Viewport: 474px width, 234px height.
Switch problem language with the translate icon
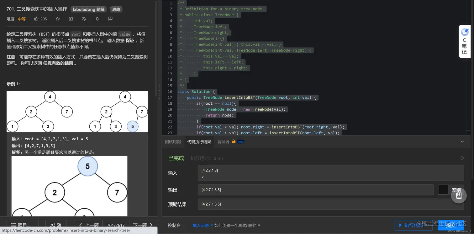(x=84, y=19)
